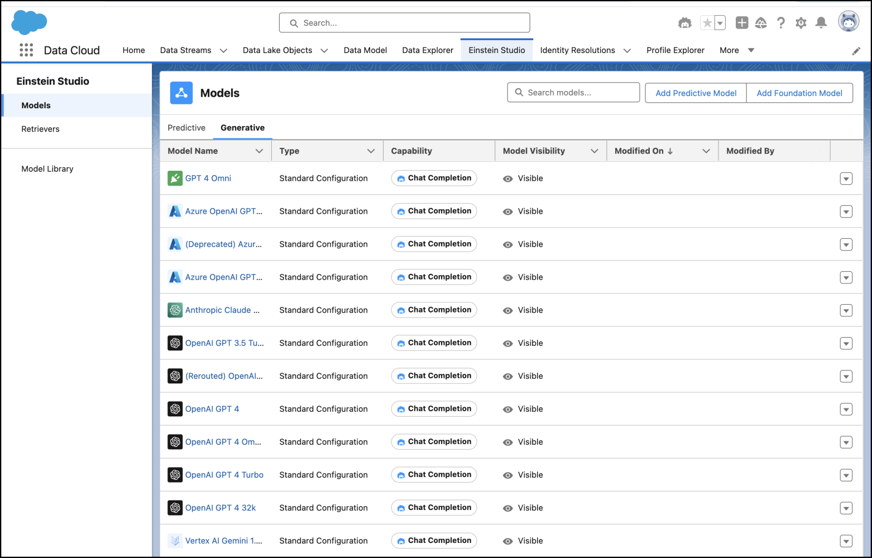
Task: Open the favorites list dropdown arrow
Action: tap(720, 23)
